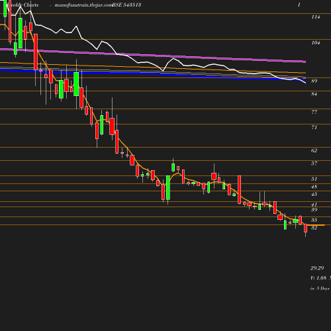The image size is (331, 331).
Task: Select the 89 price level label
Action: (x=314, y=81)
